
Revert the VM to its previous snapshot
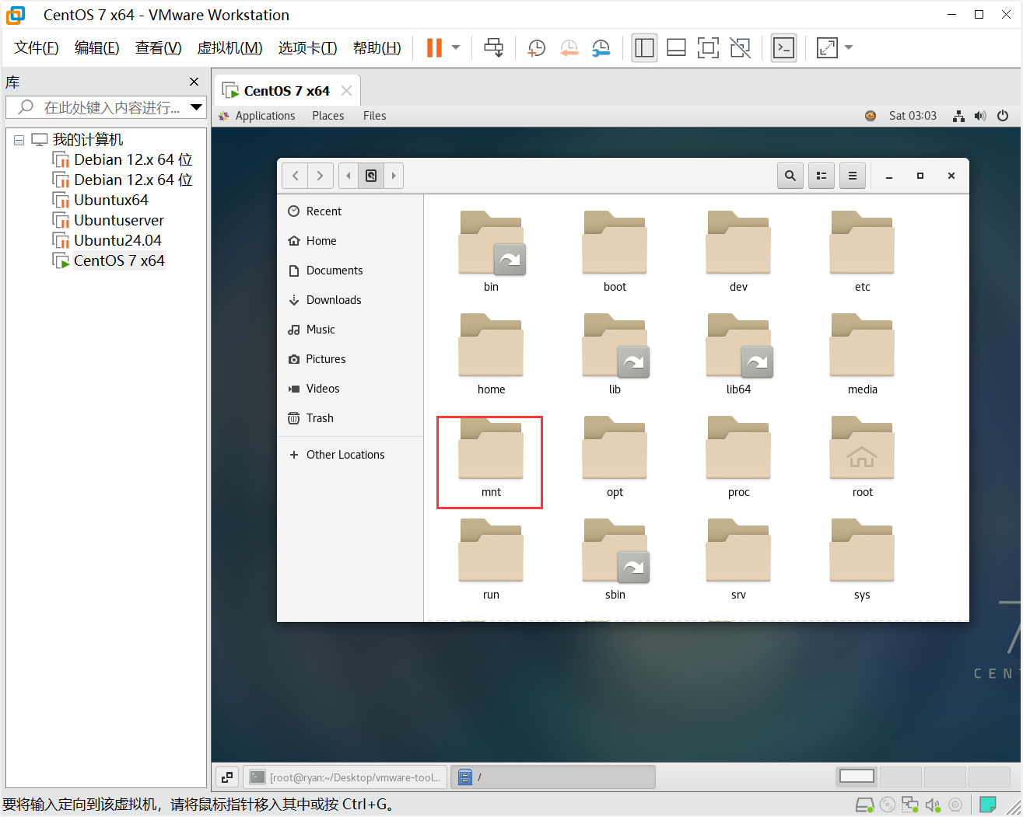click(x=569, y=47)
